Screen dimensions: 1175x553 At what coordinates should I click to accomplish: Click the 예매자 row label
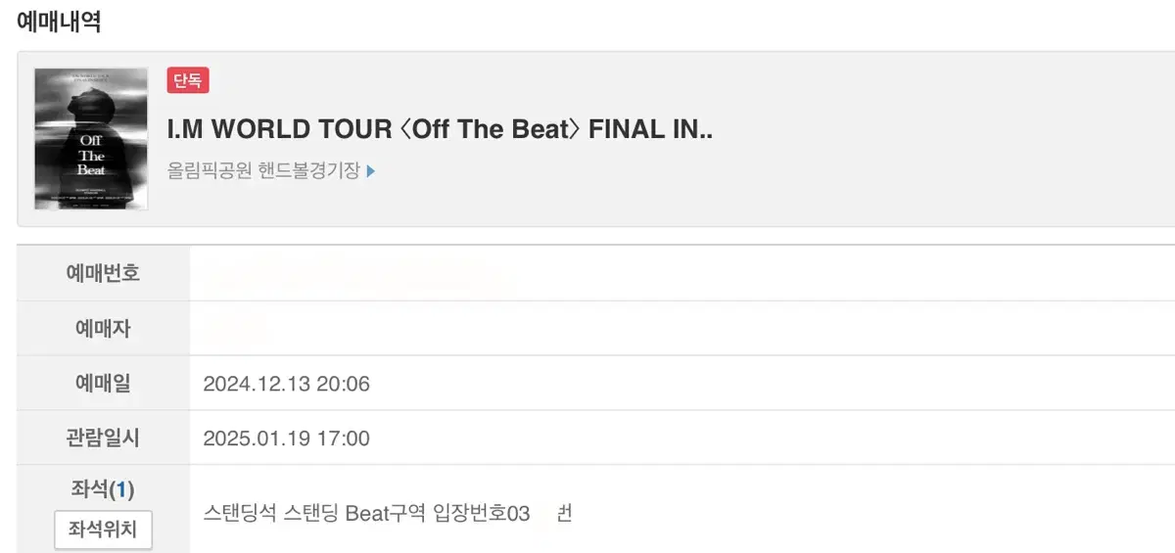click(103, 329)
